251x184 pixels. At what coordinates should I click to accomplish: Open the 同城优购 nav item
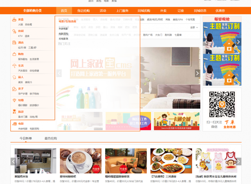[144, 11]
